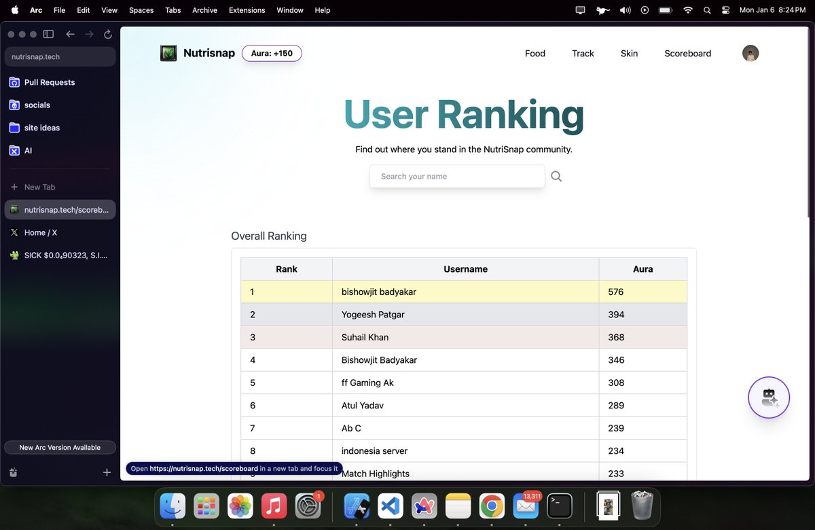Open Xcode Simulator icon in the dock
This screenshot has height=530, width=815.
[x=357, y=506]
